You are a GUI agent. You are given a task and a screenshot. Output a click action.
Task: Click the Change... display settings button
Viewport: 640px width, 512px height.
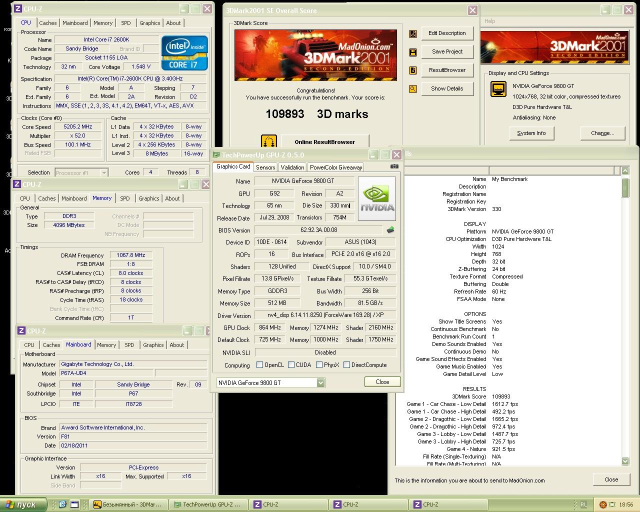(602, 133)
